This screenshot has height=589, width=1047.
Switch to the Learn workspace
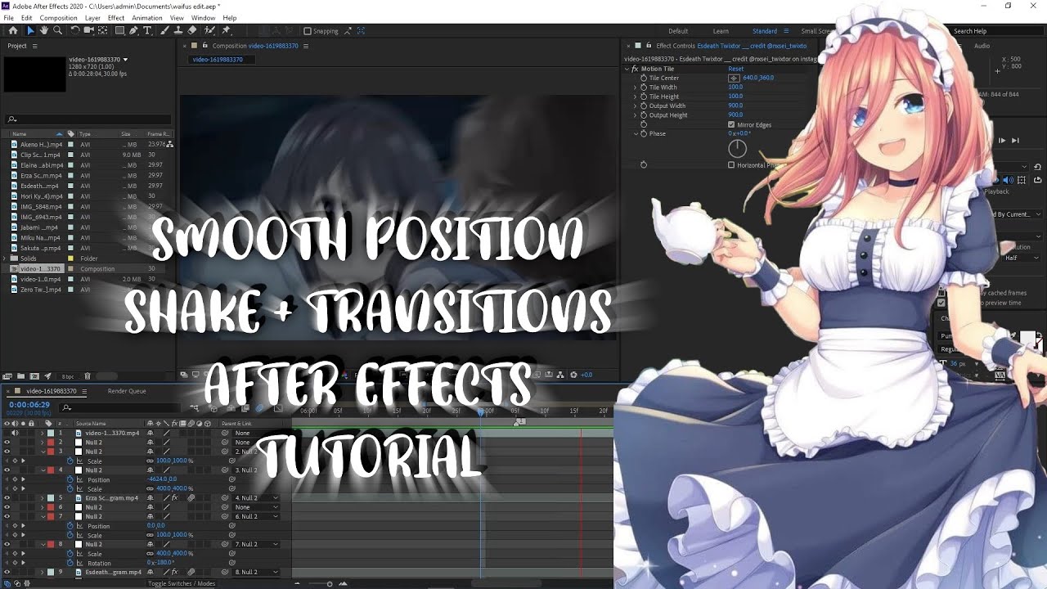(x=721, y=31)
